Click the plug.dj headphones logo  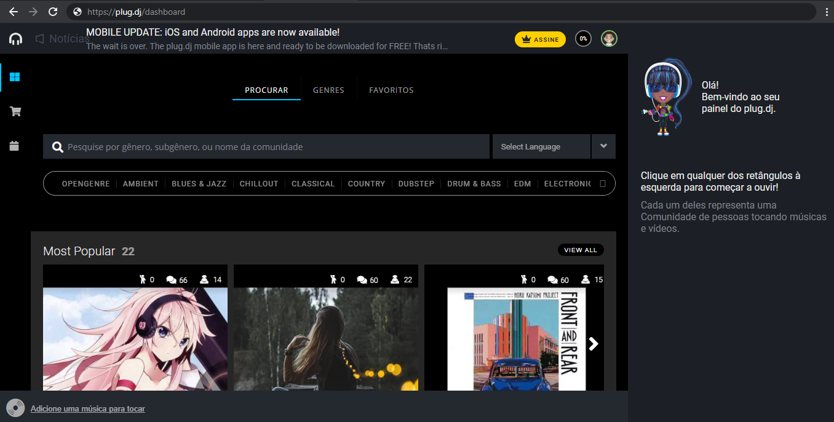click(x=15, y=39)
